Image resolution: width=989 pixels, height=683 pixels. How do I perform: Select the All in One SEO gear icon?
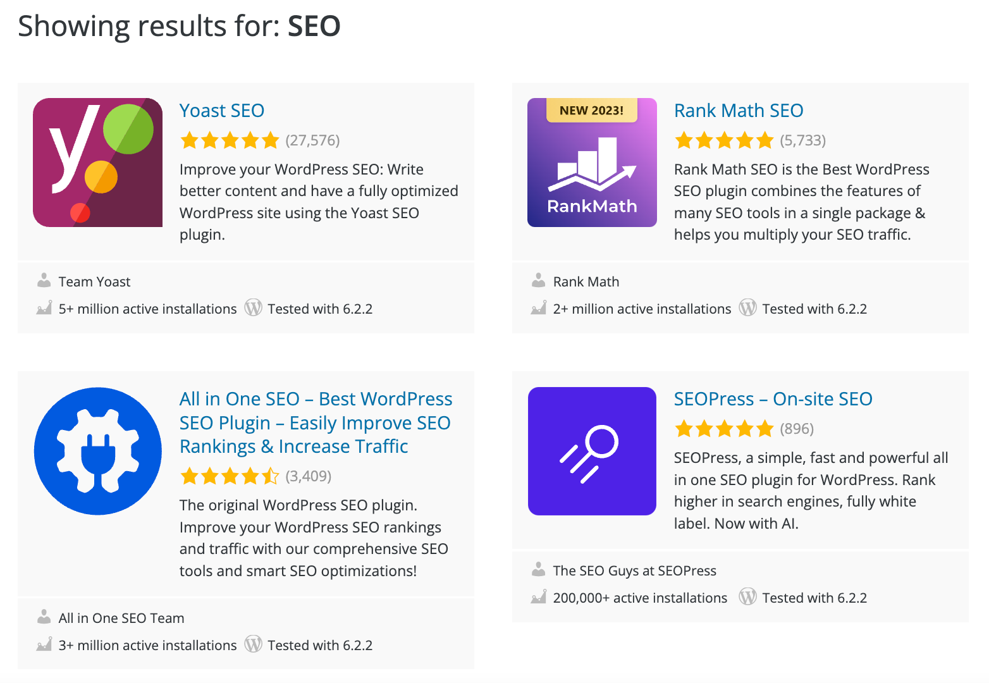tap(97, 451)
